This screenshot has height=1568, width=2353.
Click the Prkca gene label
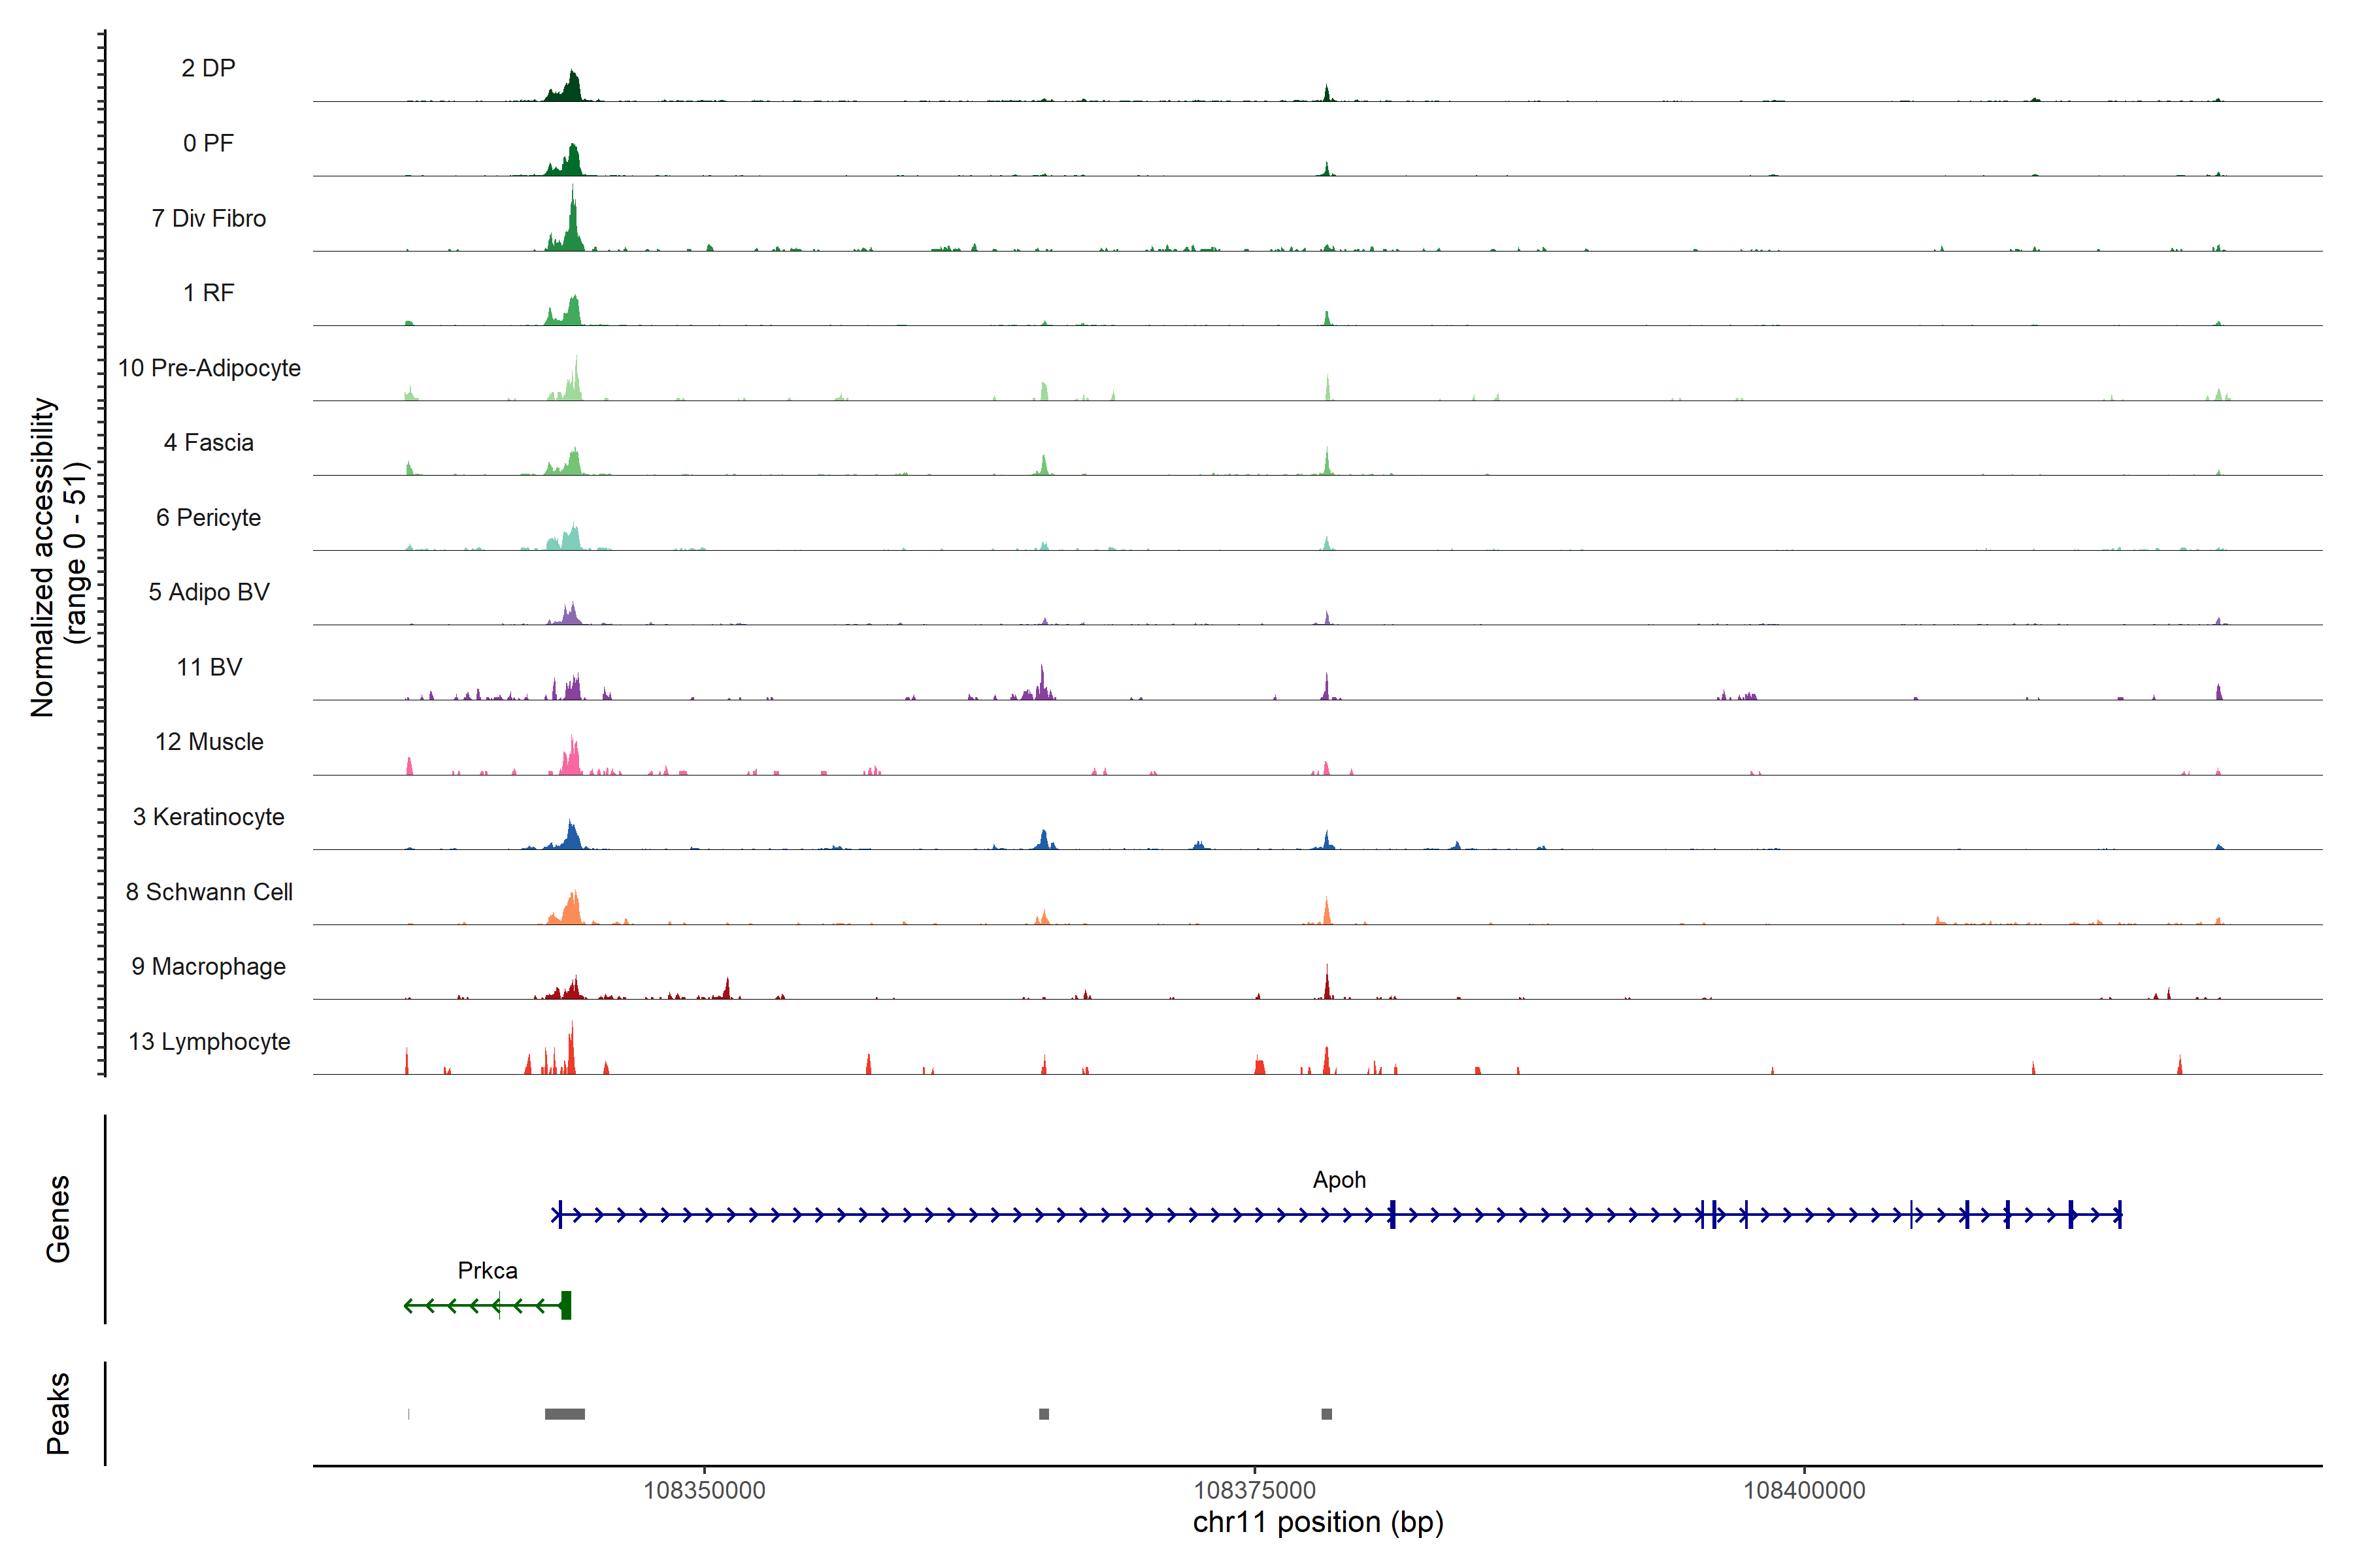pyautogui.click(x=487, y=1270)
